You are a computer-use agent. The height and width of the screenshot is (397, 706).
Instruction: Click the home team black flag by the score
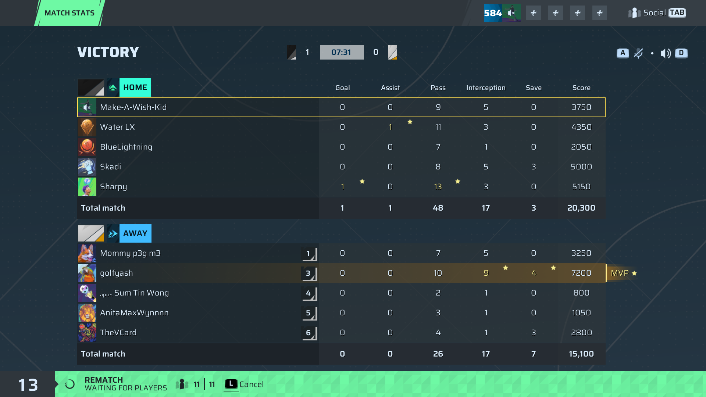tap(292, 52)
